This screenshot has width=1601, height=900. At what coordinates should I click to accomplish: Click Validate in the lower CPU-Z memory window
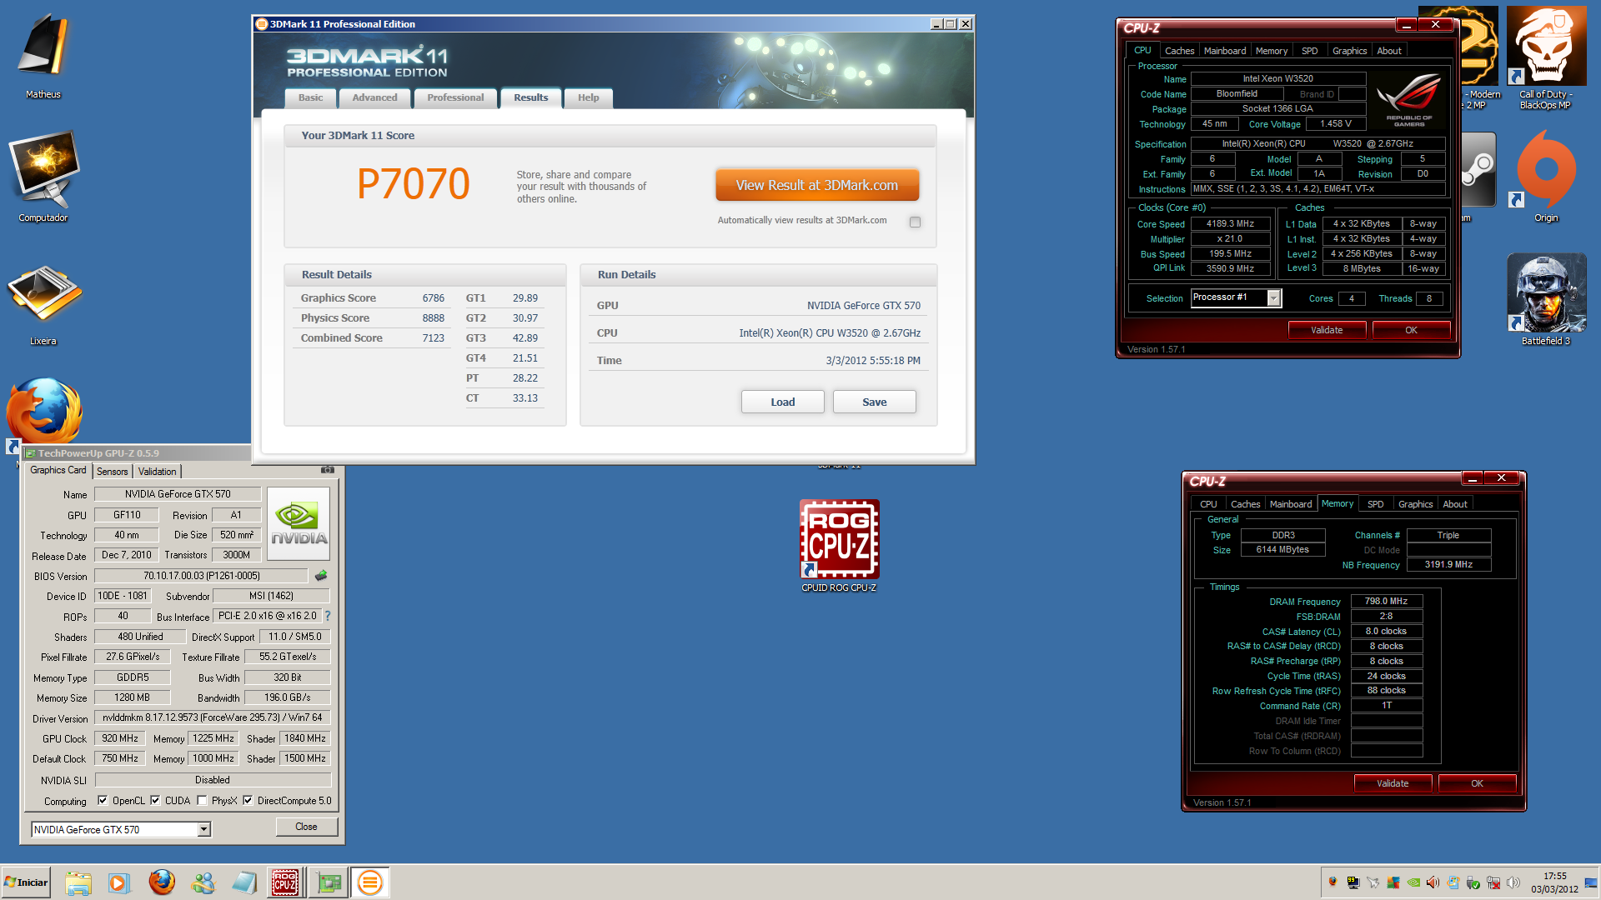click(1393, 783)
